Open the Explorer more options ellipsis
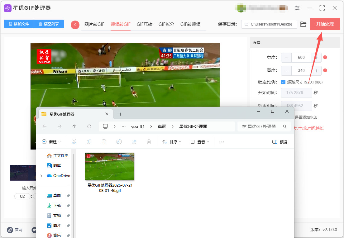Viewport: 344px width, 238px height. (222, 142)
